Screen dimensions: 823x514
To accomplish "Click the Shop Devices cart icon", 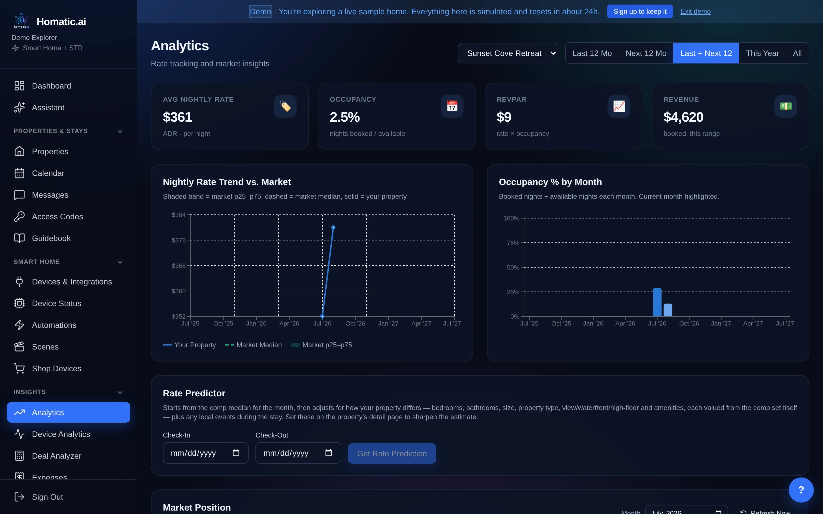I will (x=19, y=368).
